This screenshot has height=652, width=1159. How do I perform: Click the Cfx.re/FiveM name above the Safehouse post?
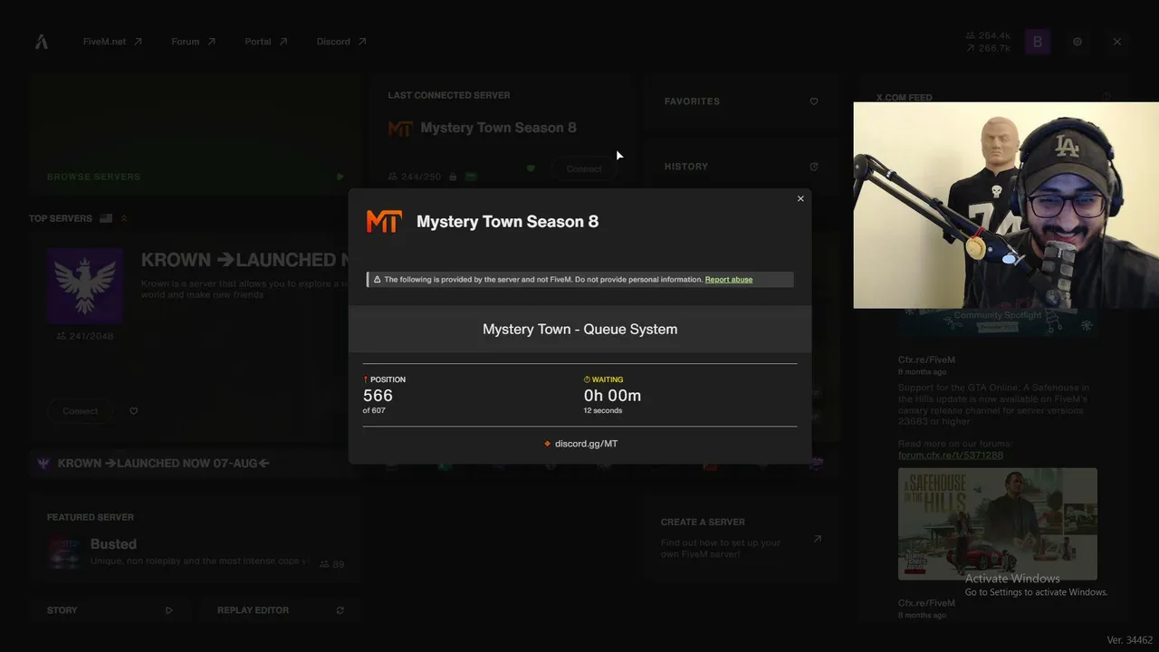926,360
